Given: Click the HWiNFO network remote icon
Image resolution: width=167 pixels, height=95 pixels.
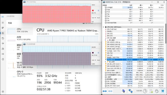Looking at the screenshot, I should tap(130, 91).
